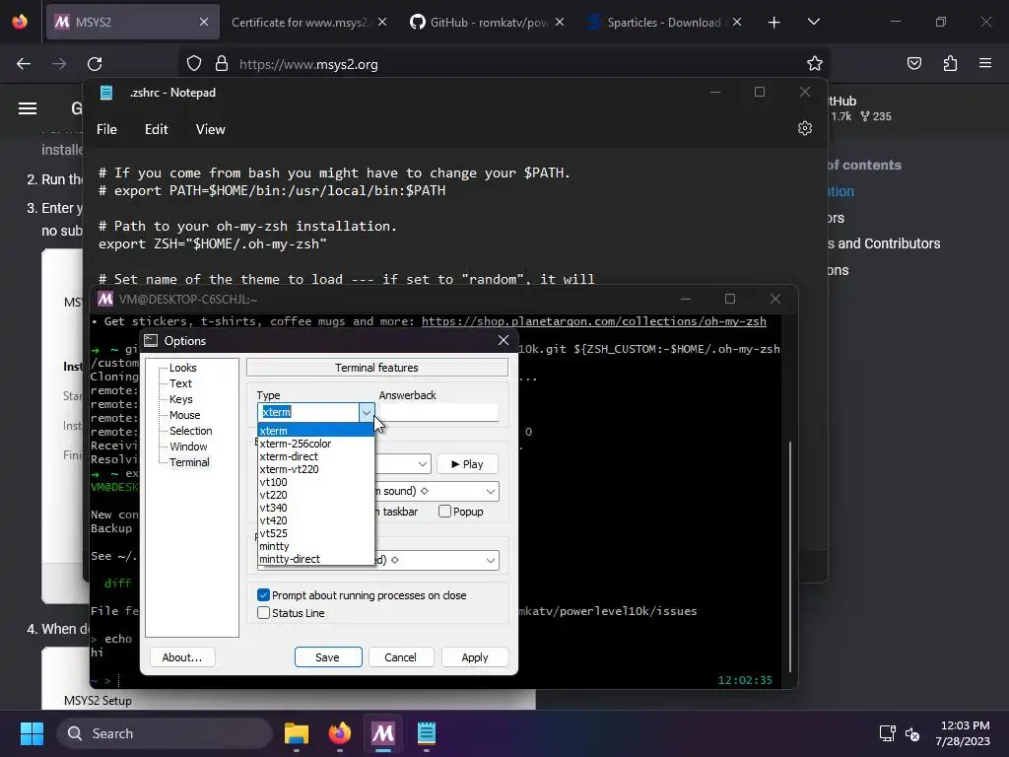Open Mouse section in Options tree
This screenshot has height=757, width=1009.
184,415
